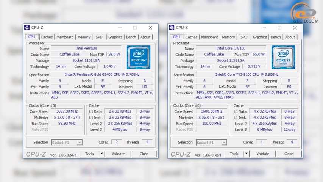The height and width of the screenshot is (182, 323).
Task: Open Tools dropdown arrow in left window
Action: coord(102,154)
